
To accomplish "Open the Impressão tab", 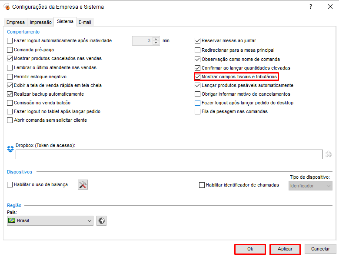I will [x=40, y=22].
